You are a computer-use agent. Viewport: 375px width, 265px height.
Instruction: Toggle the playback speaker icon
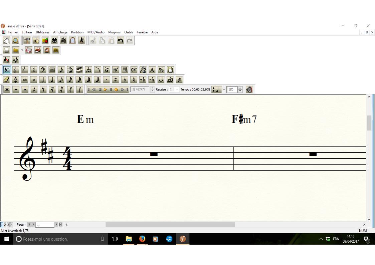(249, 89)
